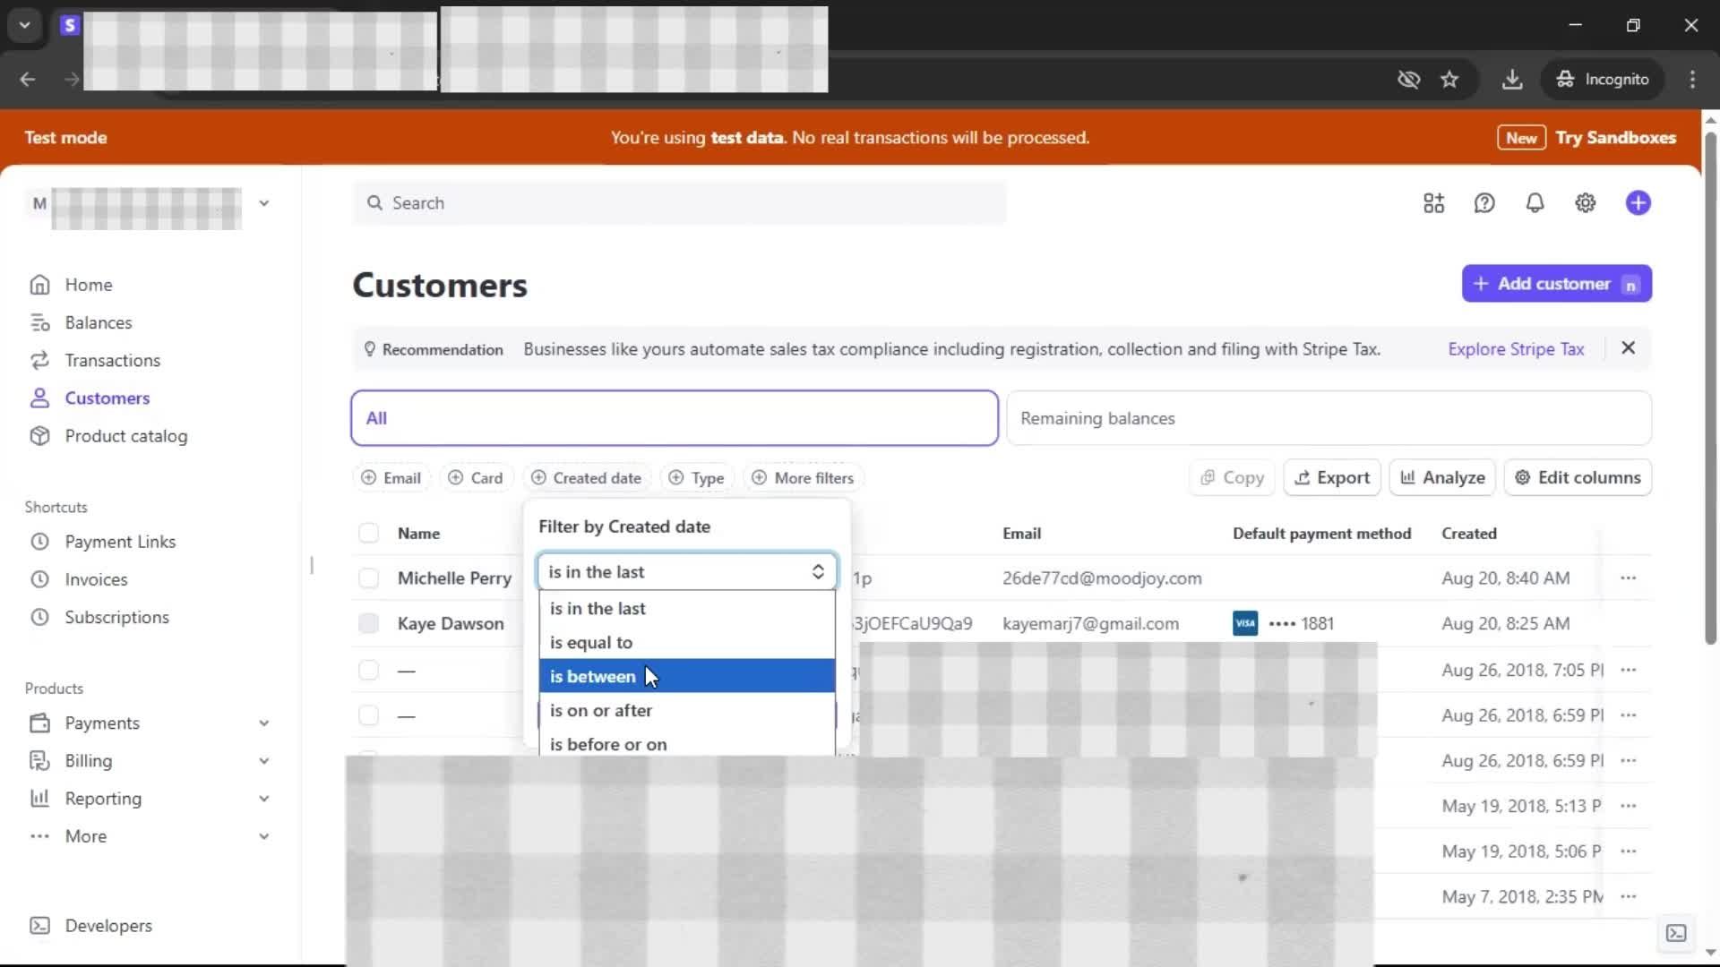Open the notifications bell icon
The image size is (1720, 967).
click(x=1535, y=203)
